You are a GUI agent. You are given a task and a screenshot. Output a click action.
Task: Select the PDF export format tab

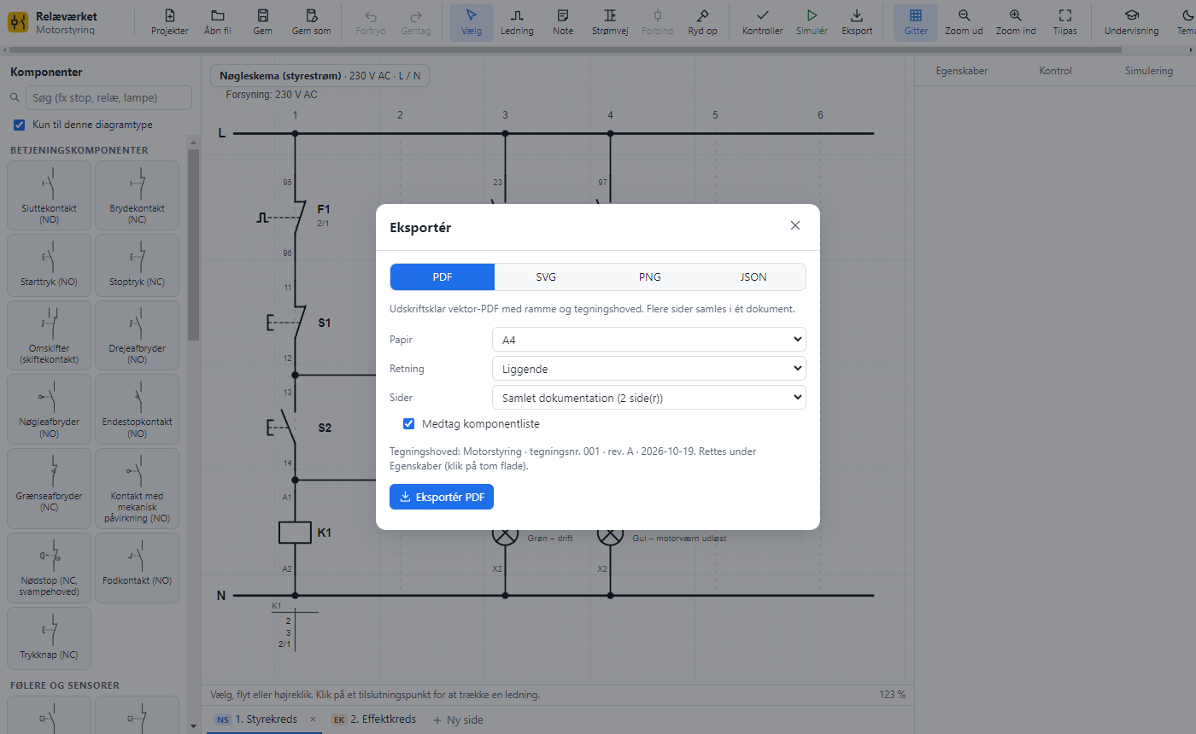(443, 277)
